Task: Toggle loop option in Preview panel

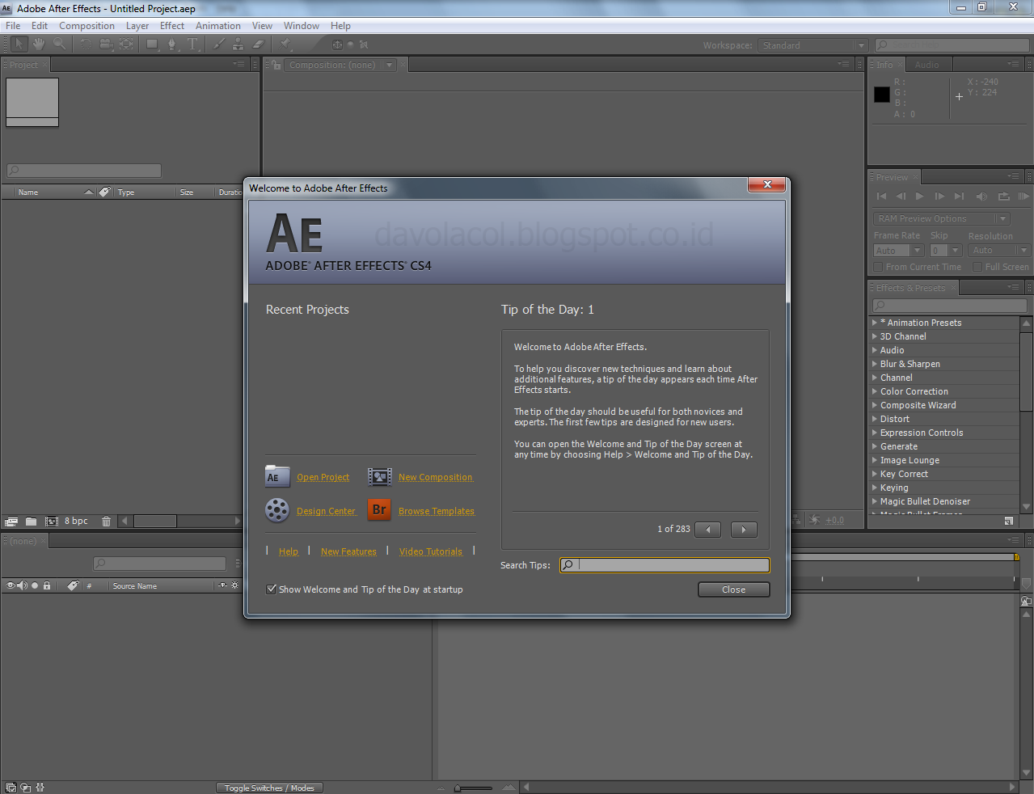Action: (1003, 196)
